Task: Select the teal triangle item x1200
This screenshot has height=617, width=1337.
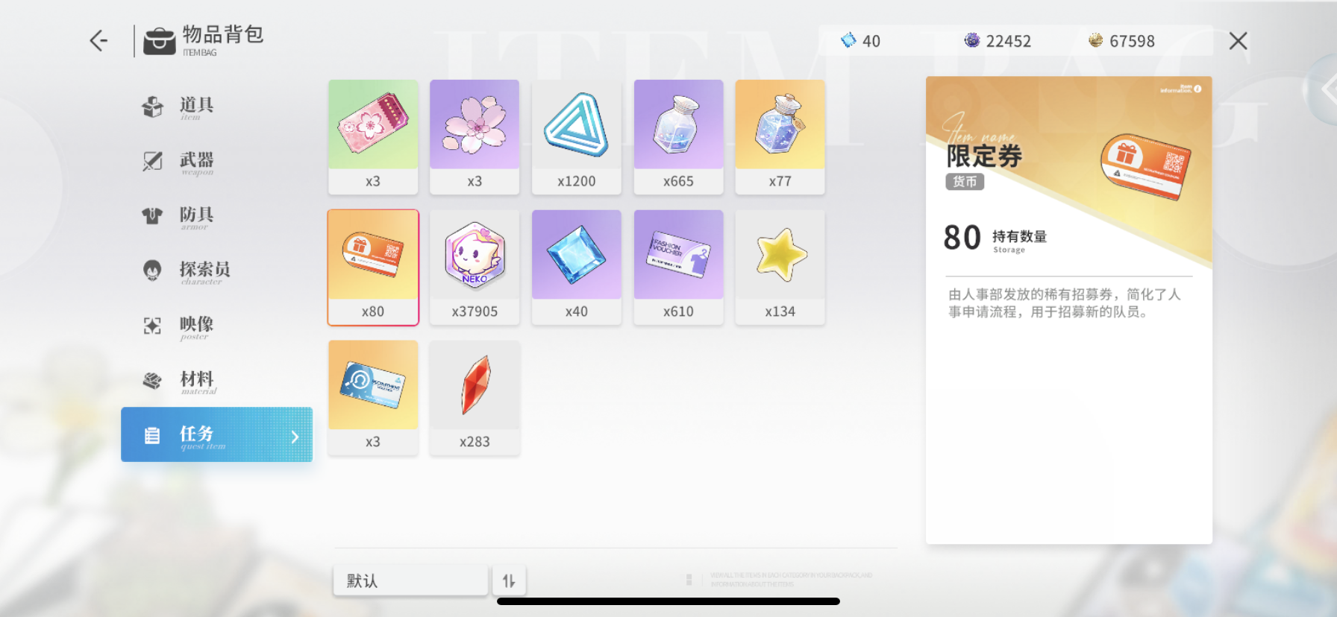Action: click(576, 137)
